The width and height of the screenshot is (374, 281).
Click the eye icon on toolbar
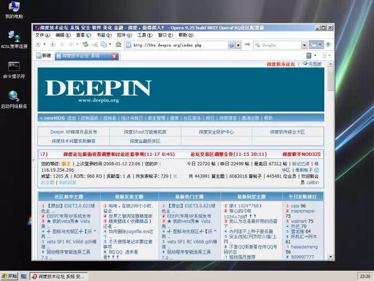pyautogui.click(x=328, y=44)
